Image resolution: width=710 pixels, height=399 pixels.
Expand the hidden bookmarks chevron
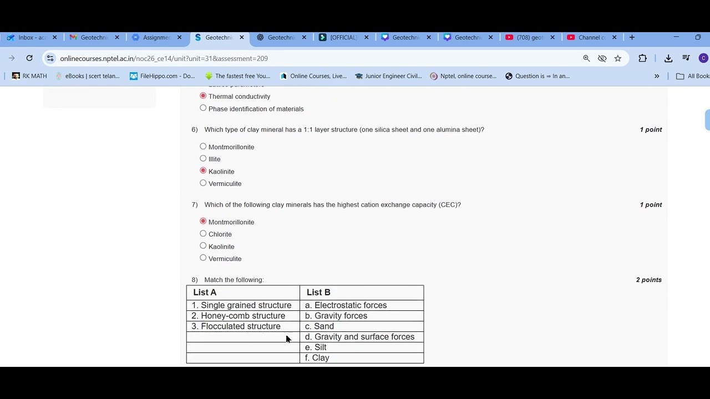click(x=657, y=76)
